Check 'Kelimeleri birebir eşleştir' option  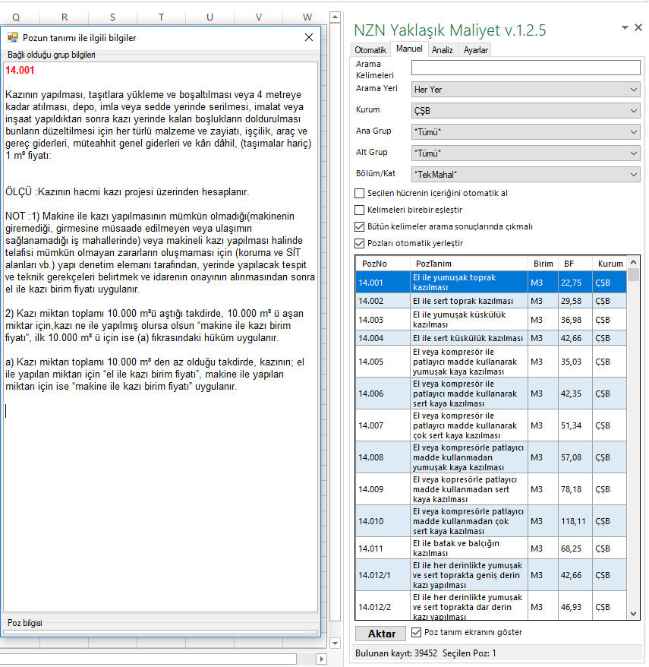[x=360, y=210]
